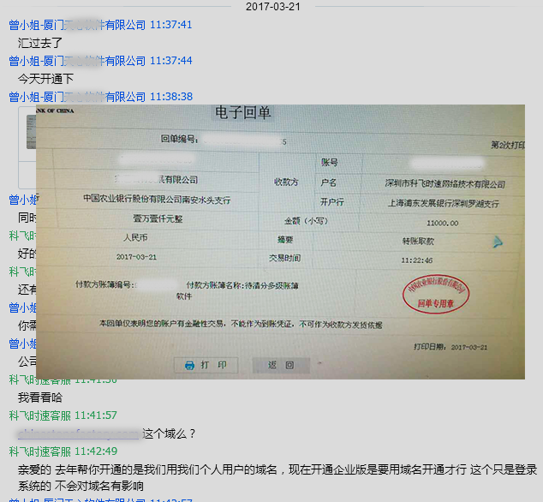Click the sender name at 11:37:44
The width and height of the screenshot is (543, 502).
[x=77, y=61]
